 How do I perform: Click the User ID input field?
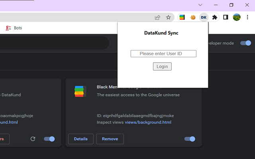coord(163,54)
